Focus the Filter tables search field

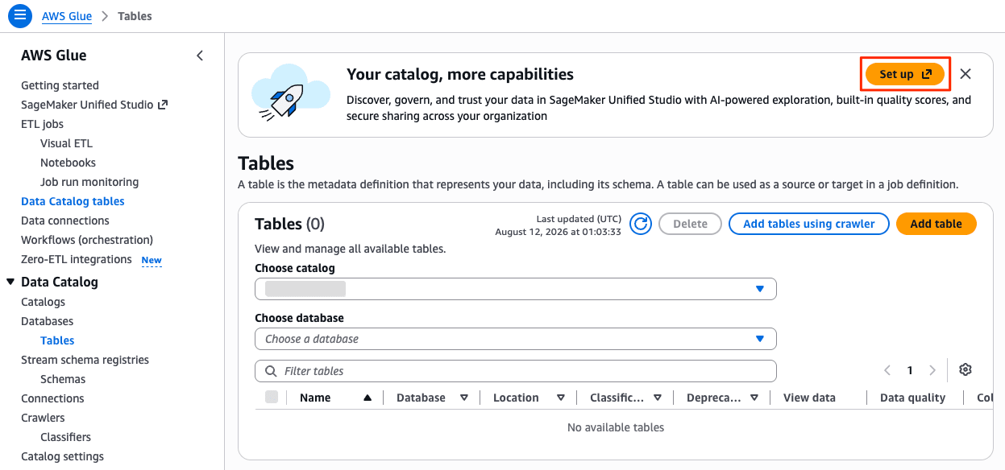(516, 371)
